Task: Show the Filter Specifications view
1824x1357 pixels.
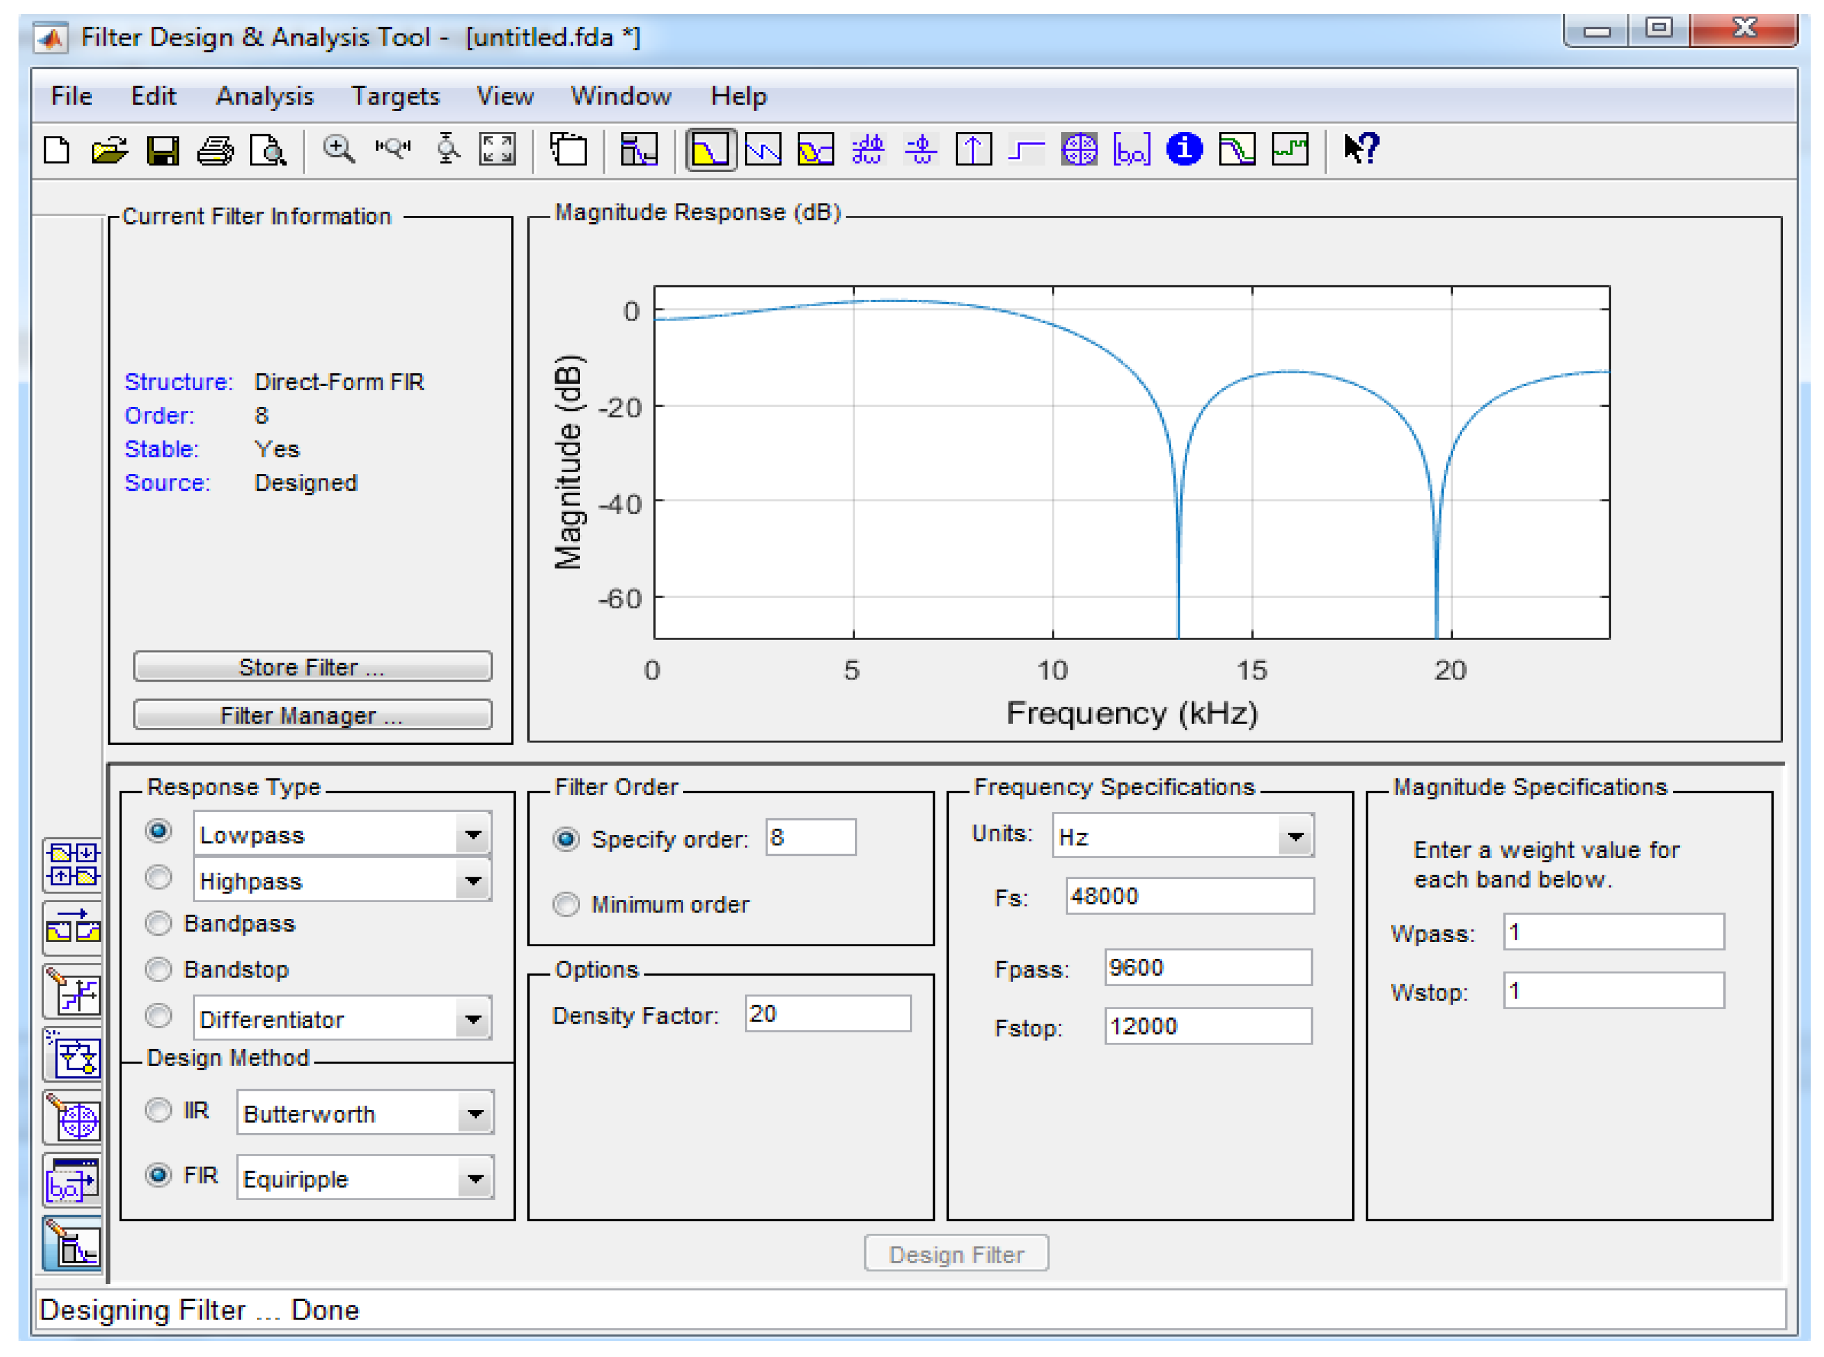Action: click(639, 149)
